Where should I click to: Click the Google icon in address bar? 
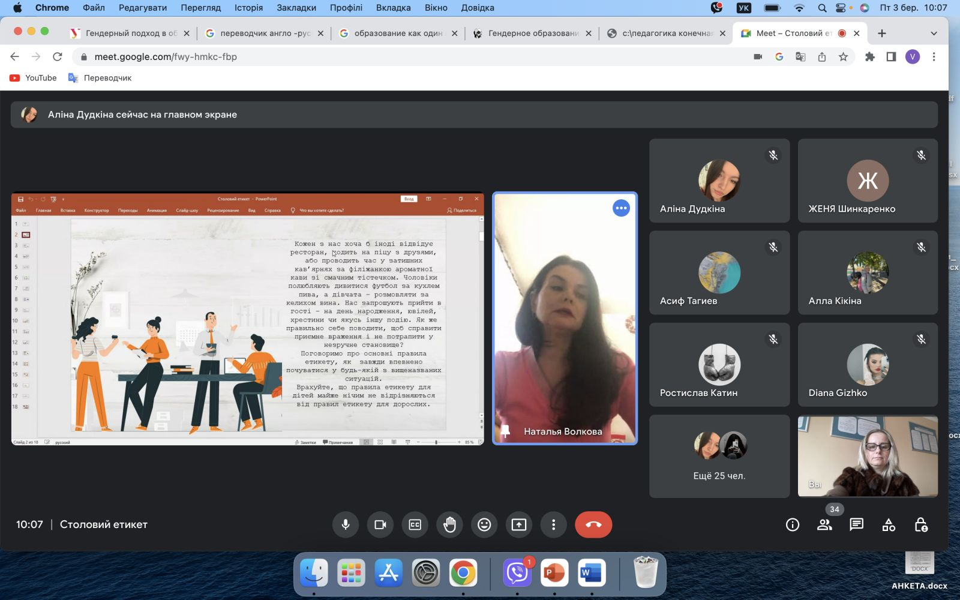click(779, 56)
